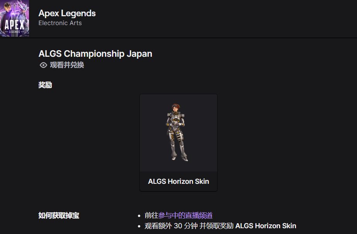Viewport: 357px width, 234px height.
Task: Open the Horizon character reward image
Action: pos(178,133)
